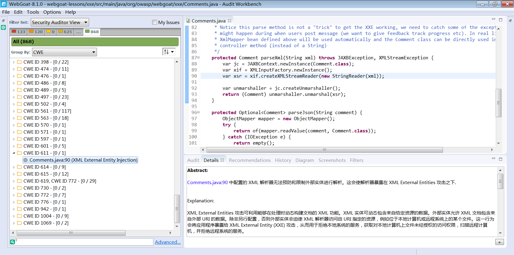
Task: Click the XXE issue icon for Comments.java:90
Action: tap(26, 160)
